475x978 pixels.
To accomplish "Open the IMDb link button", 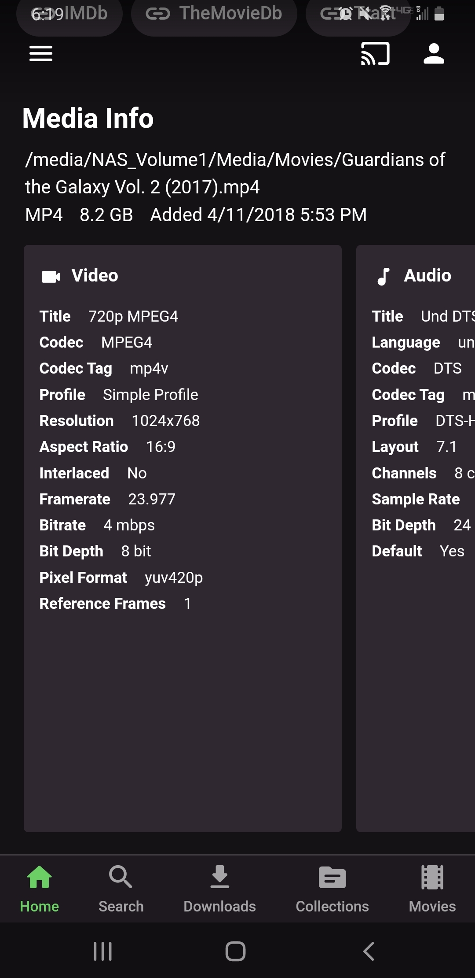I will click(70, 14).
